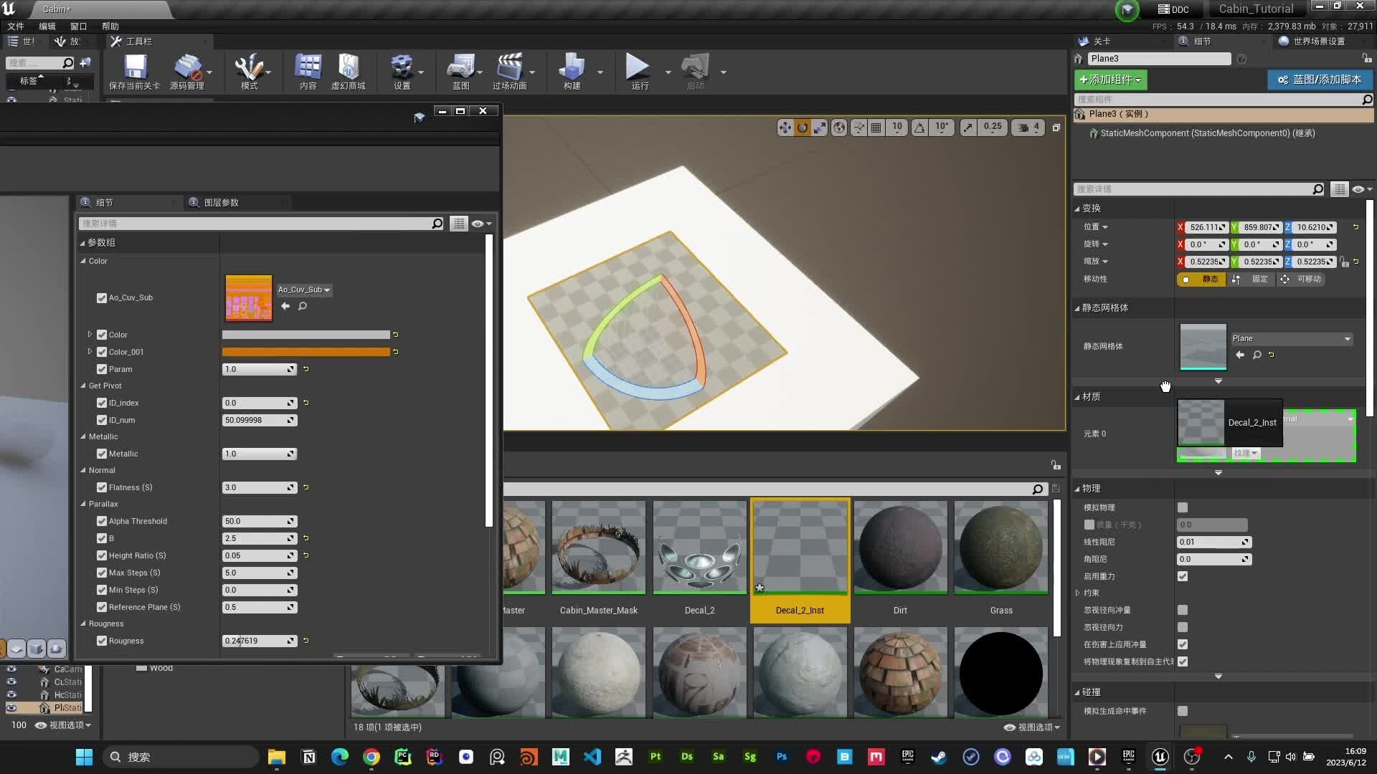The width and height of the screenshot is (1377, 774).
Task: Save the current level with 保存当前关卡
Action: pos(134,70)
